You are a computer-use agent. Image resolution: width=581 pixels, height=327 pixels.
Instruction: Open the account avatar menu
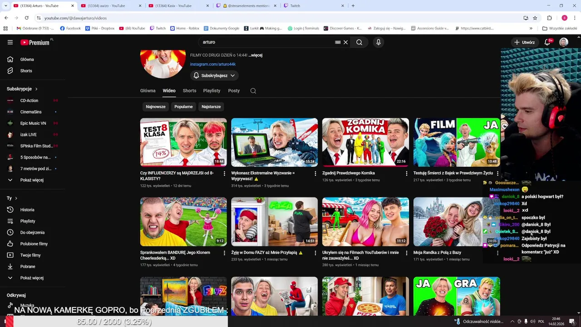[564, 42]
